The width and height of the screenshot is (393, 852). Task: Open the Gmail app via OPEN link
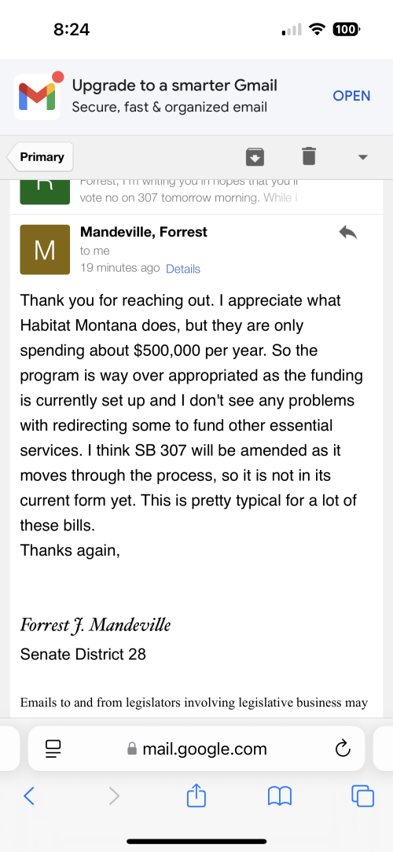351,96
